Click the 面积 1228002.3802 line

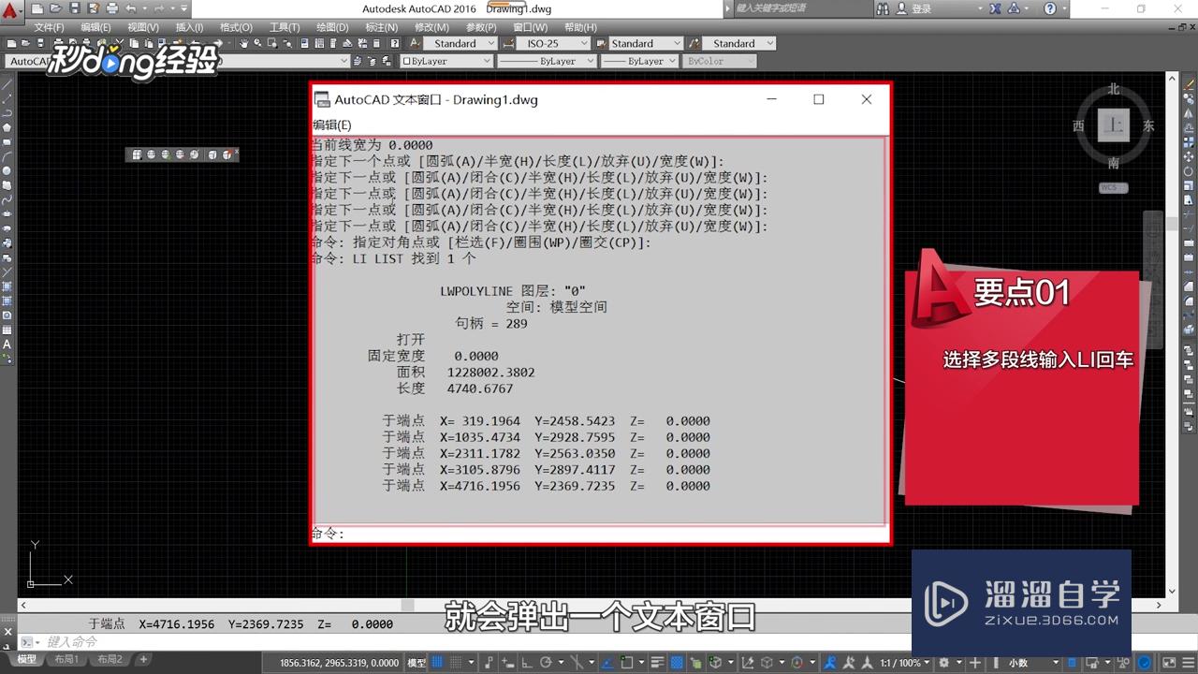pos(466,373)
